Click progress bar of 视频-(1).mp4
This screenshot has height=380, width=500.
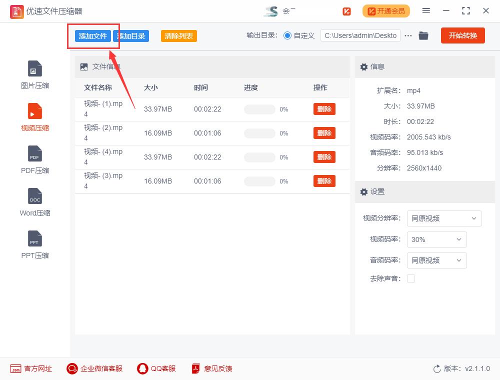click(x=259, y=109)
